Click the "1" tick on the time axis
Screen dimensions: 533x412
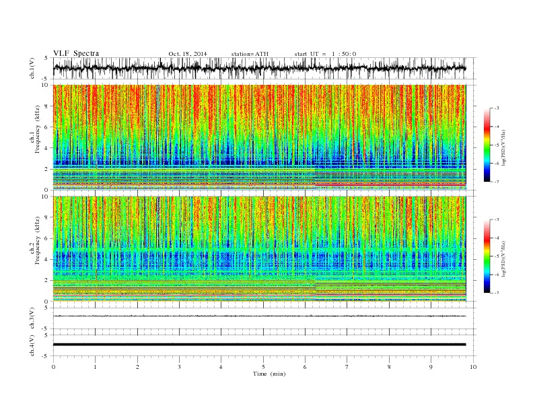[96, 367]
